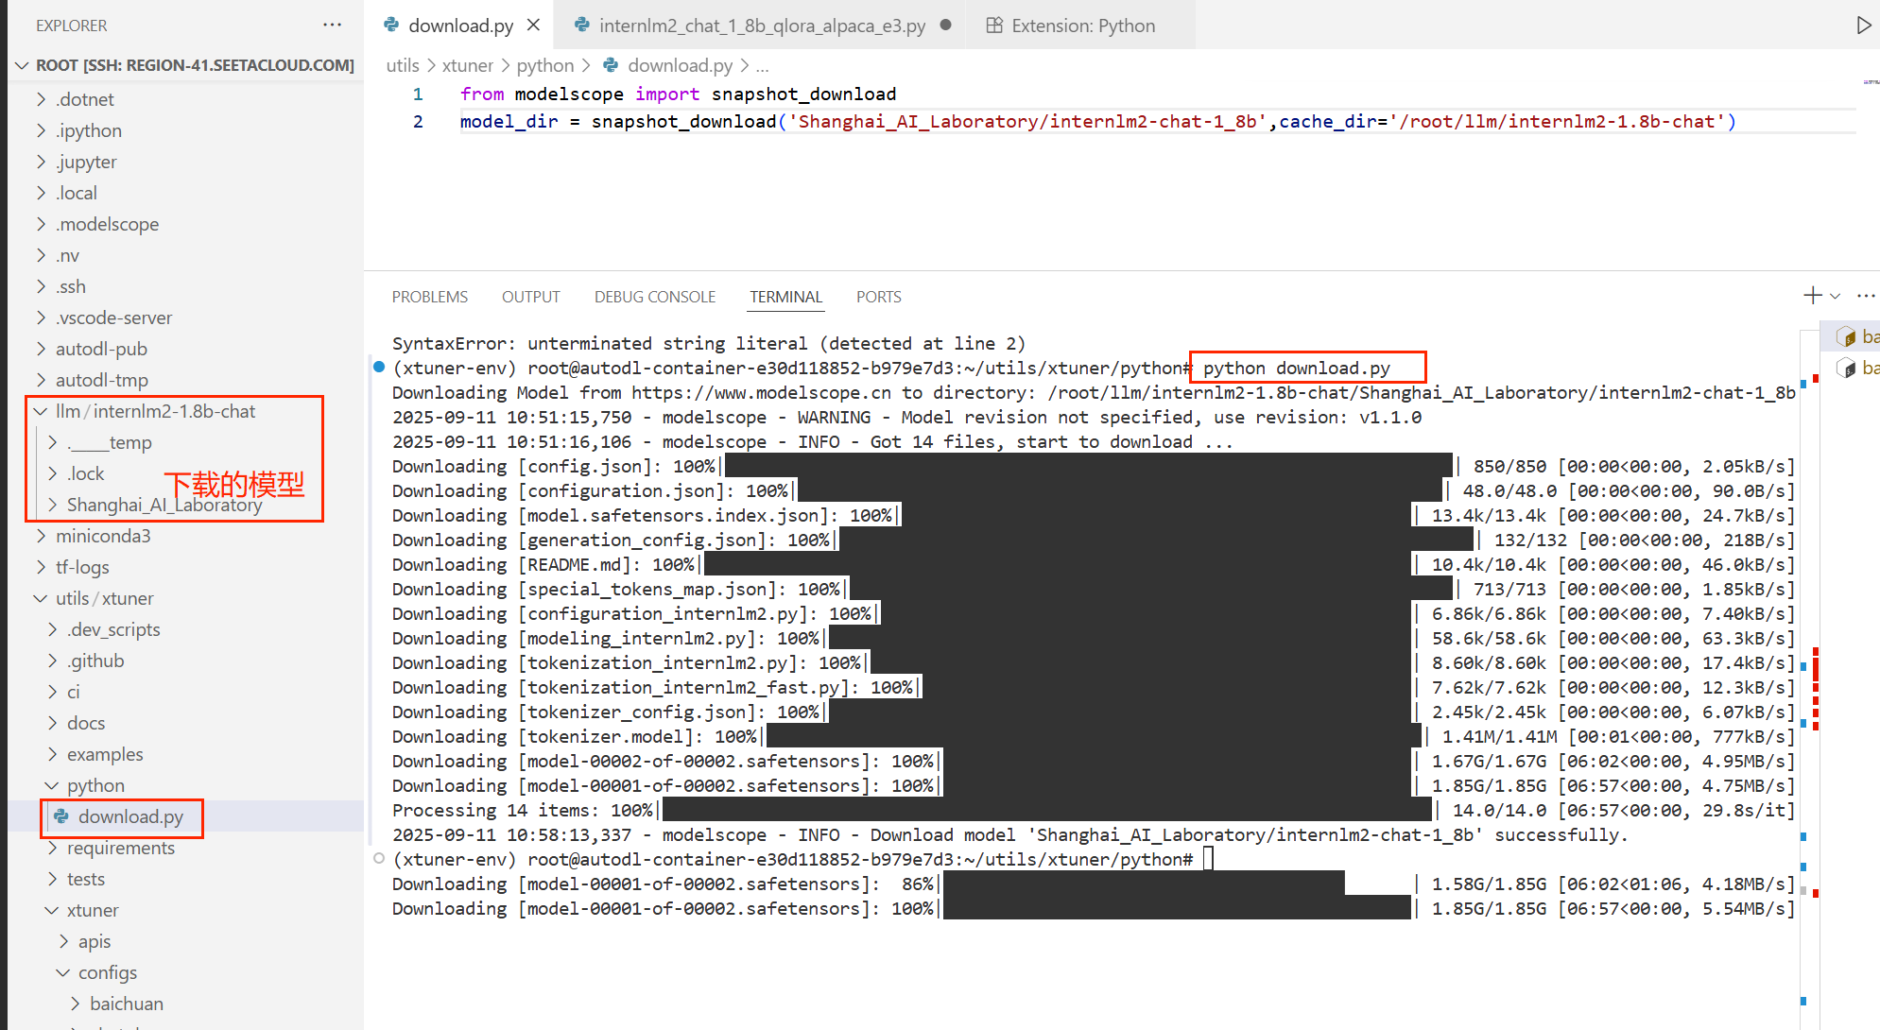
Task: Expand the .jupyter folder
Action: point(185,162)
